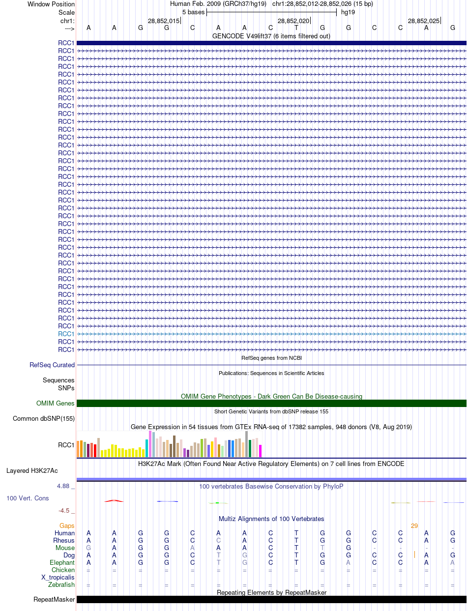The image size is (467, 611).
Task: Click the chr1: ruler label
Action: tap(67, 21)
